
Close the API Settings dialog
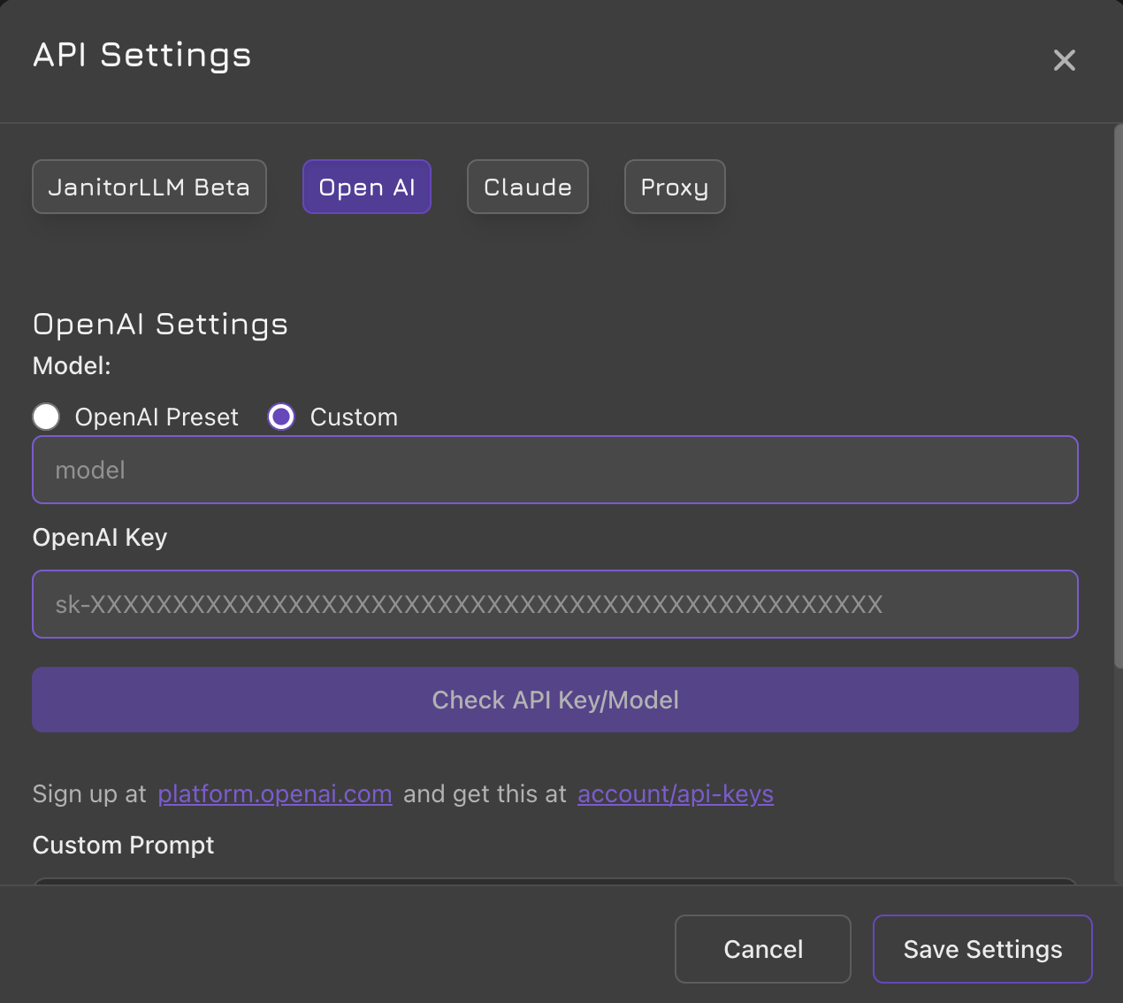click(1064, 60)
